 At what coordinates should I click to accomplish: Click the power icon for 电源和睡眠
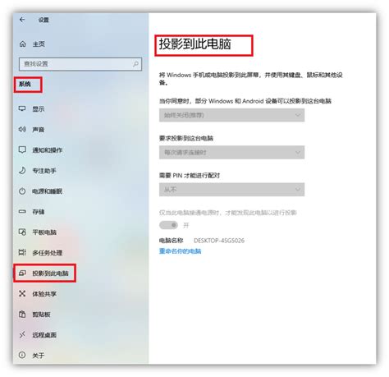[x=22, y=191]
